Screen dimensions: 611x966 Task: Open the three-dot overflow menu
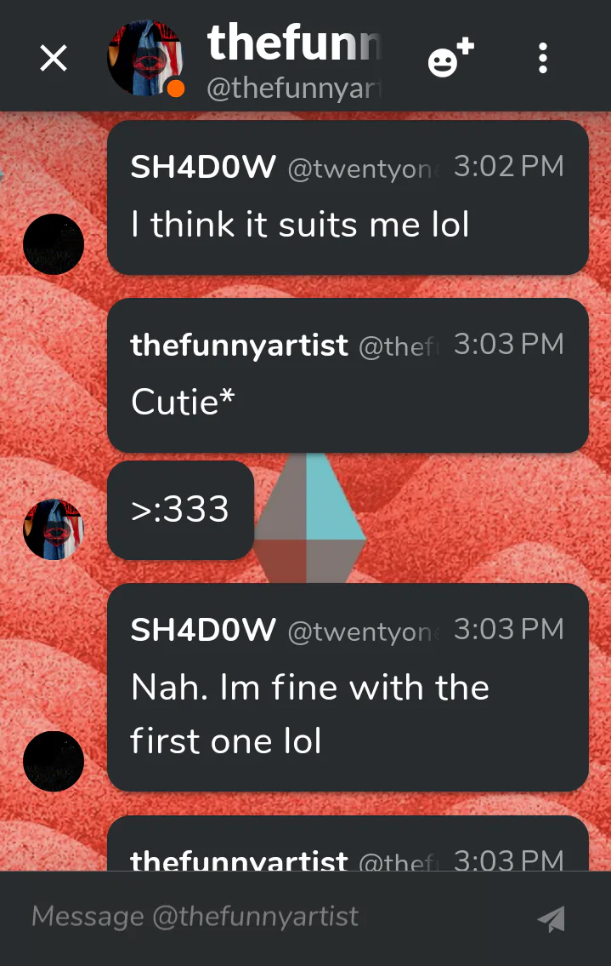tap(542, 59)
